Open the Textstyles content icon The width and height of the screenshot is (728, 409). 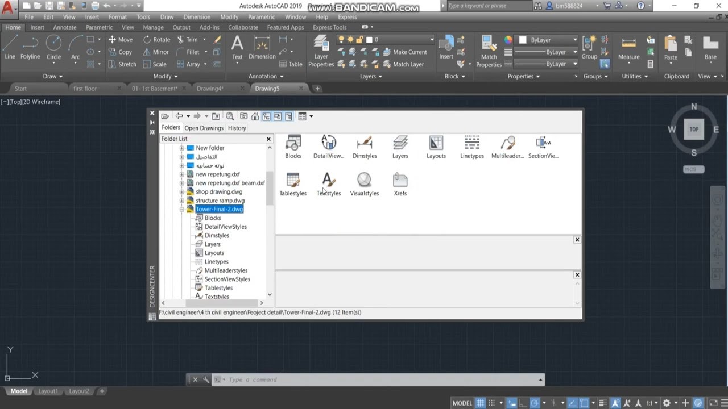click(329, 185)
